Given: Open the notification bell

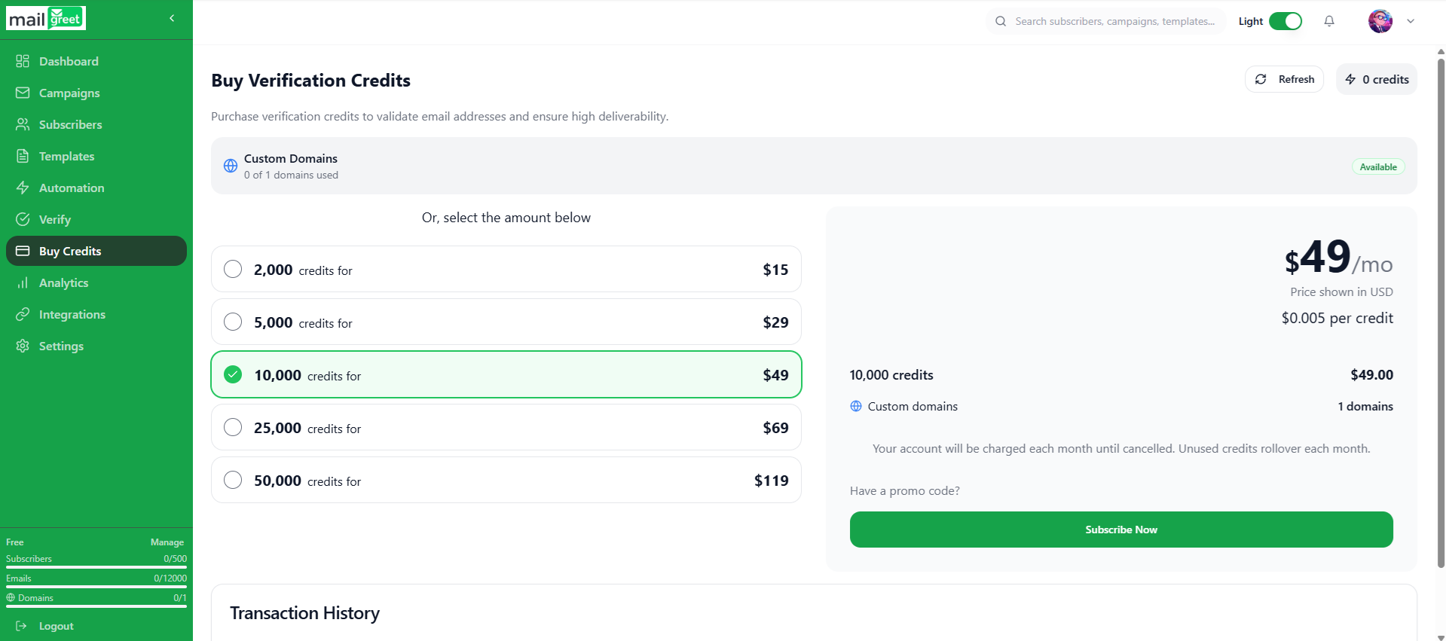Looking at the screenshot, I should [x=1328, y=21].
